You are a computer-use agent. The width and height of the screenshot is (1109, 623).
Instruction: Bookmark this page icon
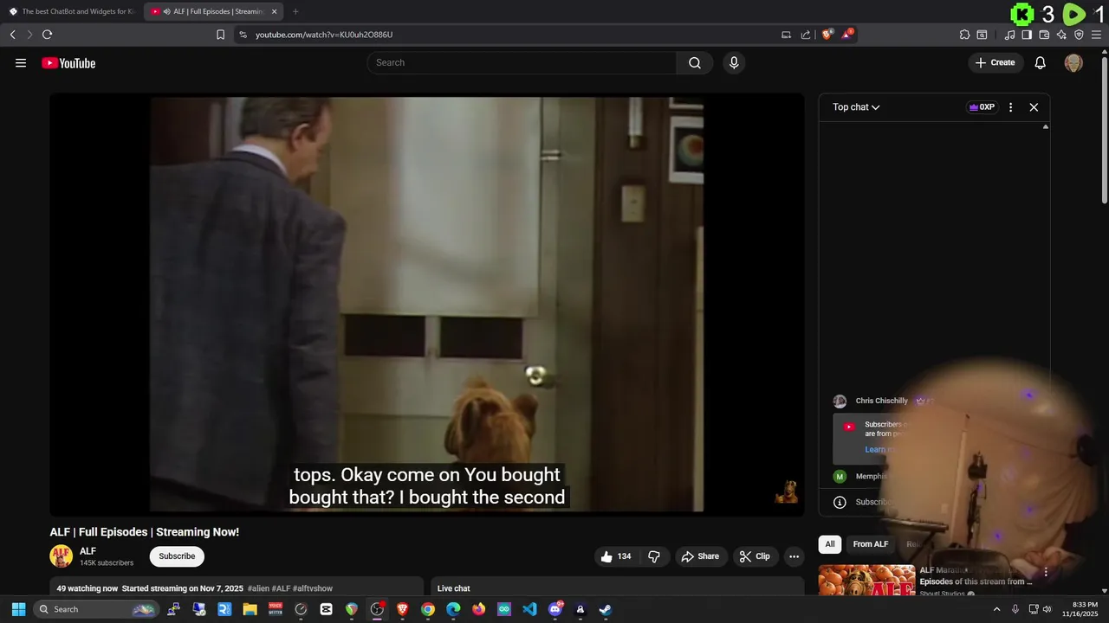click(x=220, y=35)
